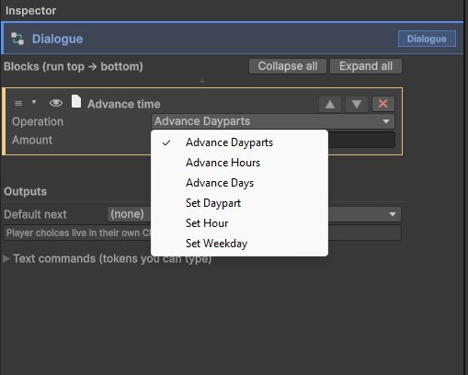Click the Collapse all button
This screenshot has height=375, width=468.
(x=288, y=66)
